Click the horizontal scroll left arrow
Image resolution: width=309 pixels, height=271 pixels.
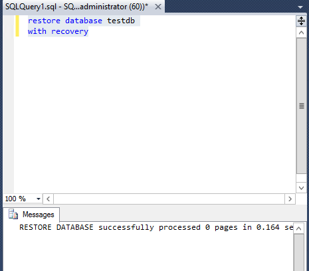(48, 199)
